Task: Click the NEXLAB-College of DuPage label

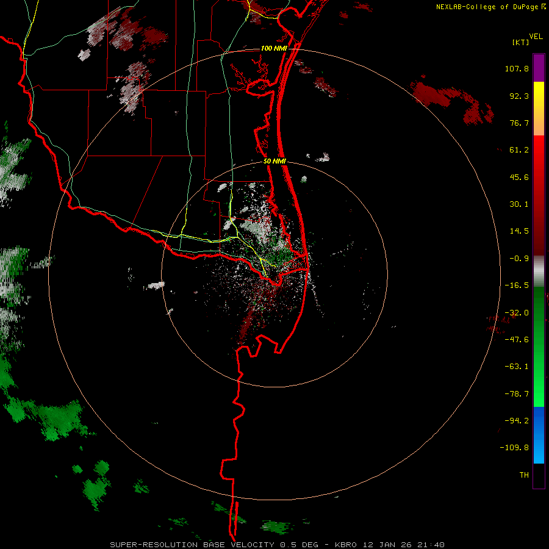Action: pyautogui.click(x=488, y=7)
